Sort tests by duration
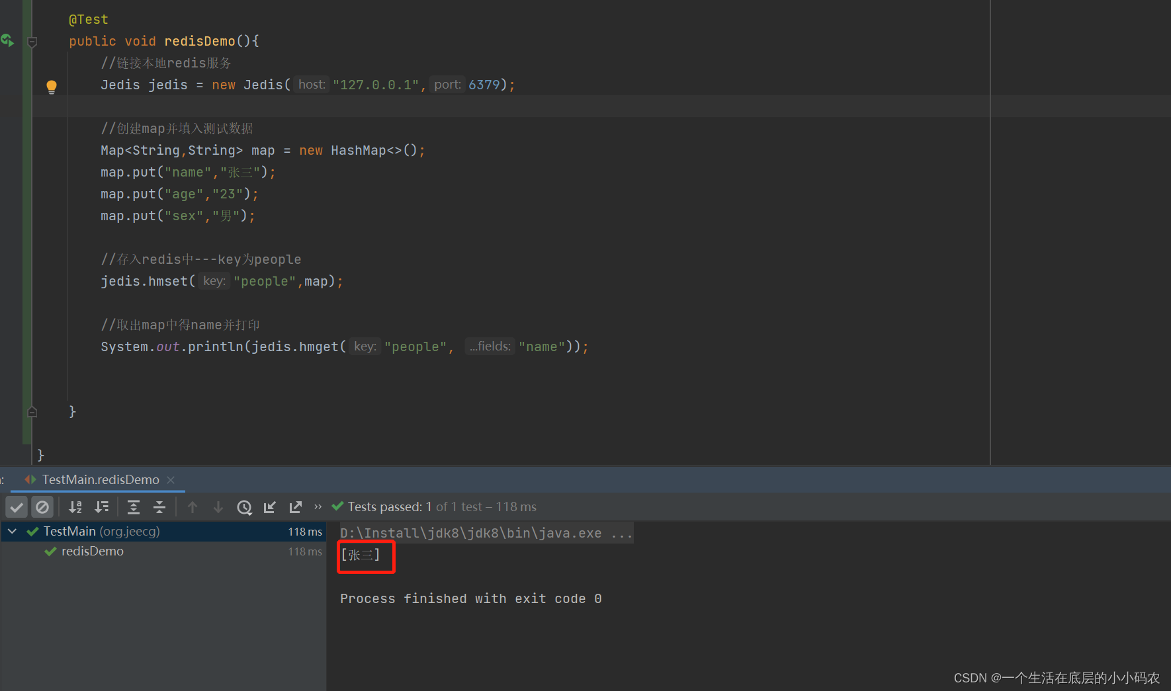This screenshot has height=691, width=1171. point(101,507)
